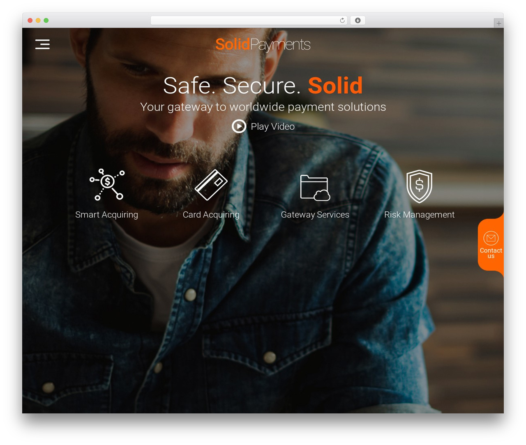Select the Smart Acquiring network icon
Image resolution: width=526 pixels, height=445 pixels.
(107, 184)
